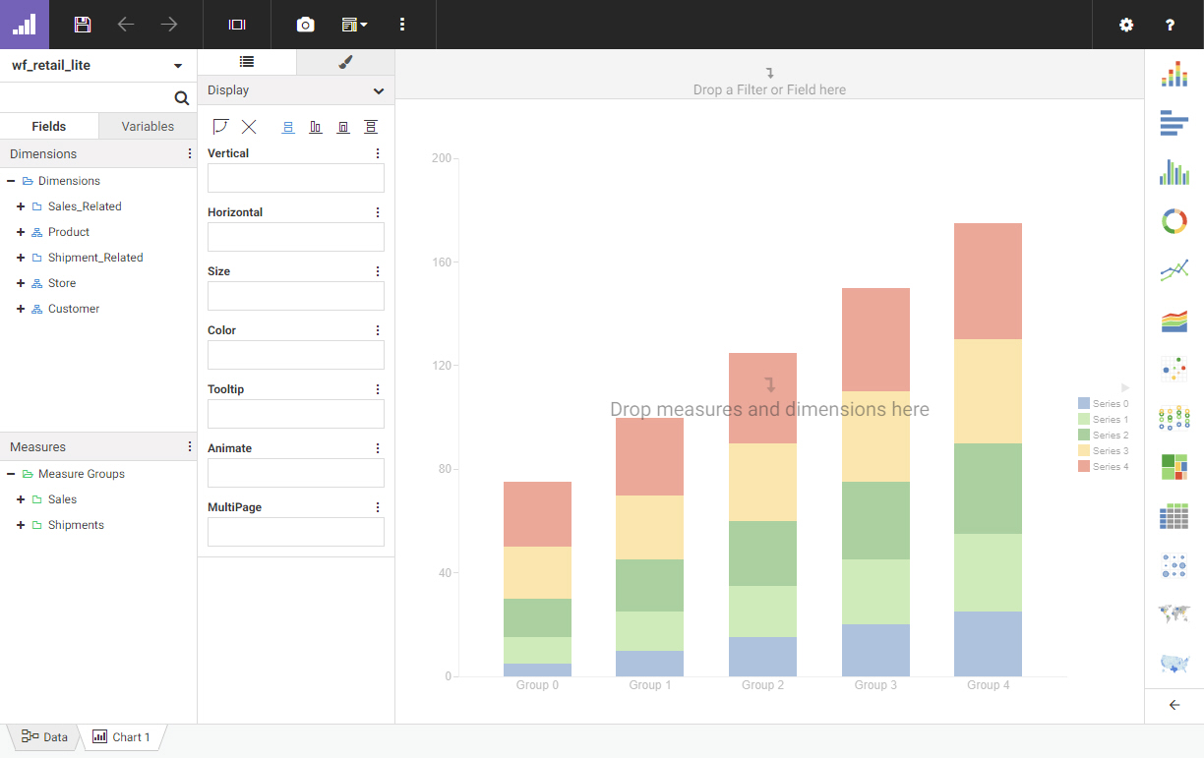Click the Series 4 legend color swatch
This screenshot has width=1204, height=758.
click(1084, 466)
